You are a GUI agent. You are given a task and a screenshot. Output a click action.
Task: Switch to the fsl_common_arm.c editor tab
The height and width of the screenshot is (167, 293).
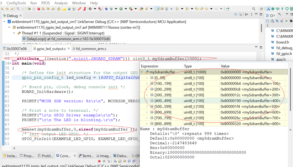click(x=89, y=49)
